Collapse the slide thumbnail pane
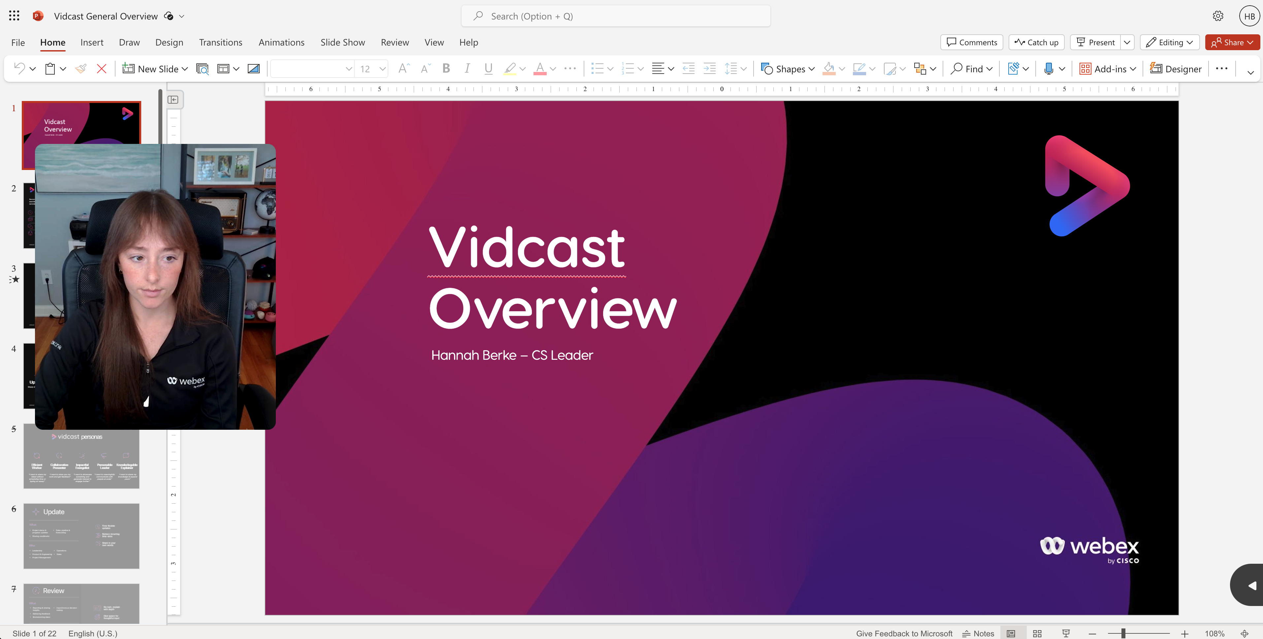 tap(173, 100)
